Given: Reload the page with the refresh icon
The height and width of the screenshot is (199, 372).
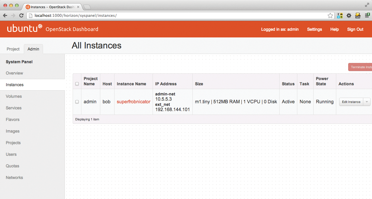Looking at the screenshot, I should click(x=21, y=16).
